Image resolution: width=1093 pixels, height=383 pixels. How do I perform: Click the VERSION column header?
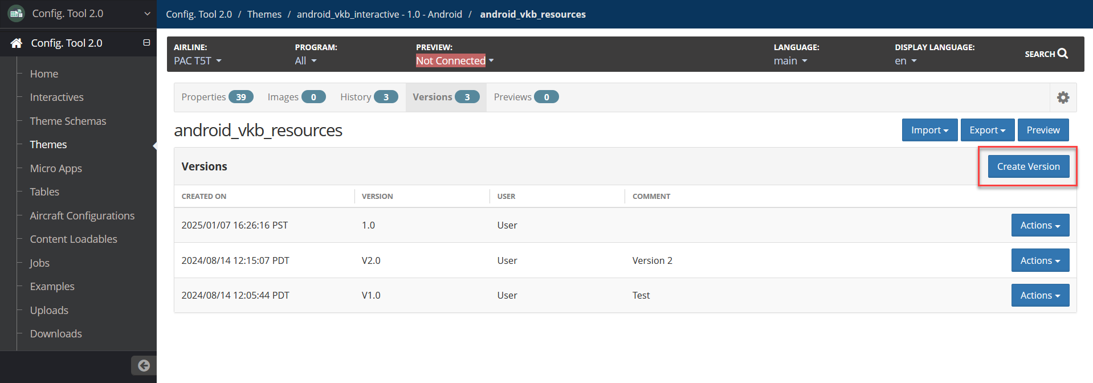377,196
